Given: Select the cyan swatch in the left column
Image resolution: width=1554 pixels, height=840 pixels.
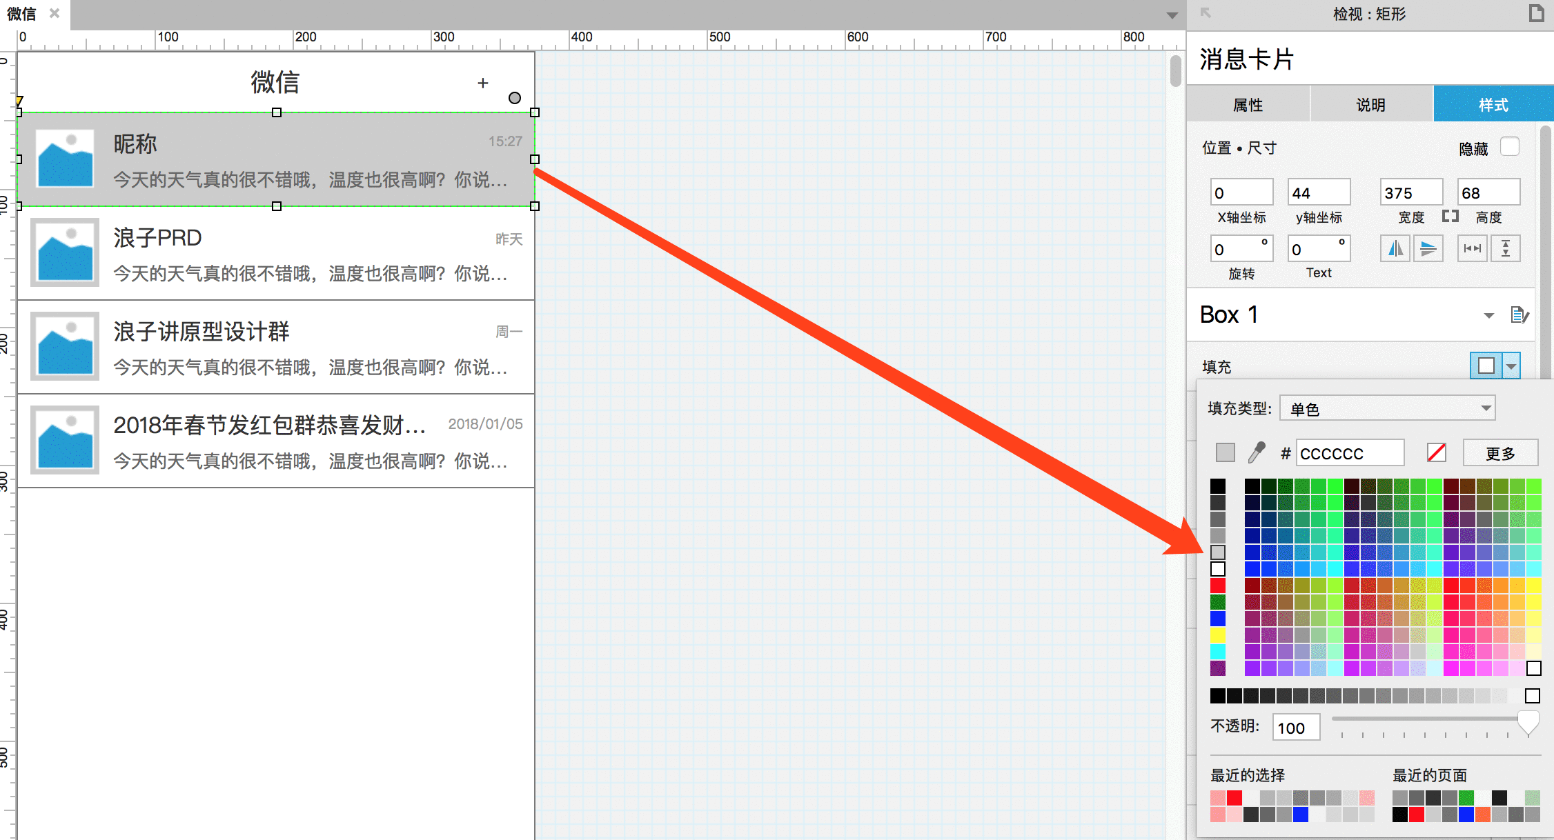Looking at the screenshot, I should click(1218, 652).
